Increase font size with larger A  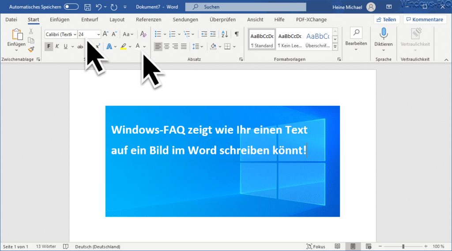tap(105, 34)
